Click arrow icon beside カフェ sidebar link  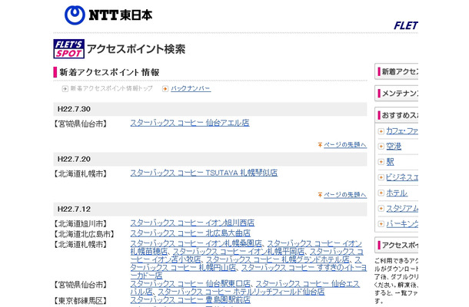pos(381,131)
